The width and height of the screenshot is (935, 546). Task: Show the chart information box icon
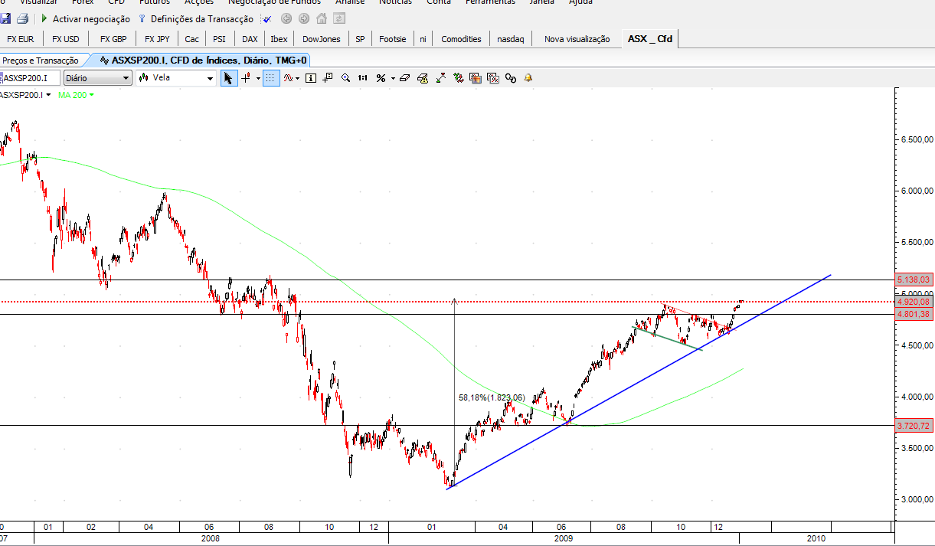coord(311,77)
